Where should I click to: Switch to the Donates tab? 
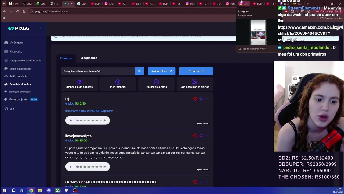66,58
